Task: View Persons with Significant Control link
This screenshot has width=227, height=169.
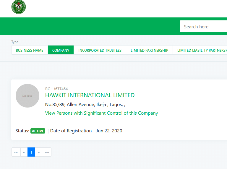Action: click(101, 113)
